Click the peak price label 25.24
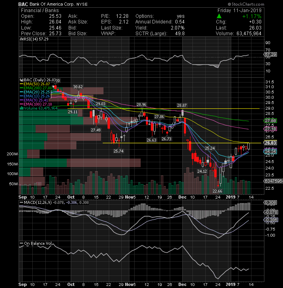The width and height of the screenshot is (283, 288). tap(210, 148)
